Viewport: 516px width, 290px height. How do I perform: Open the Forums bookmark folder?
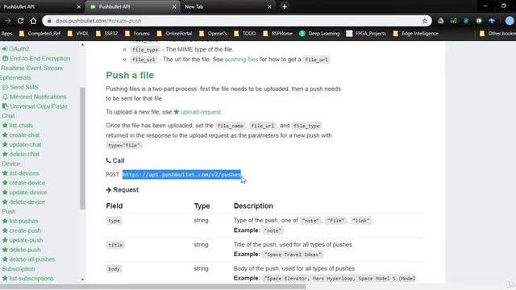click(x=137, y=33)
